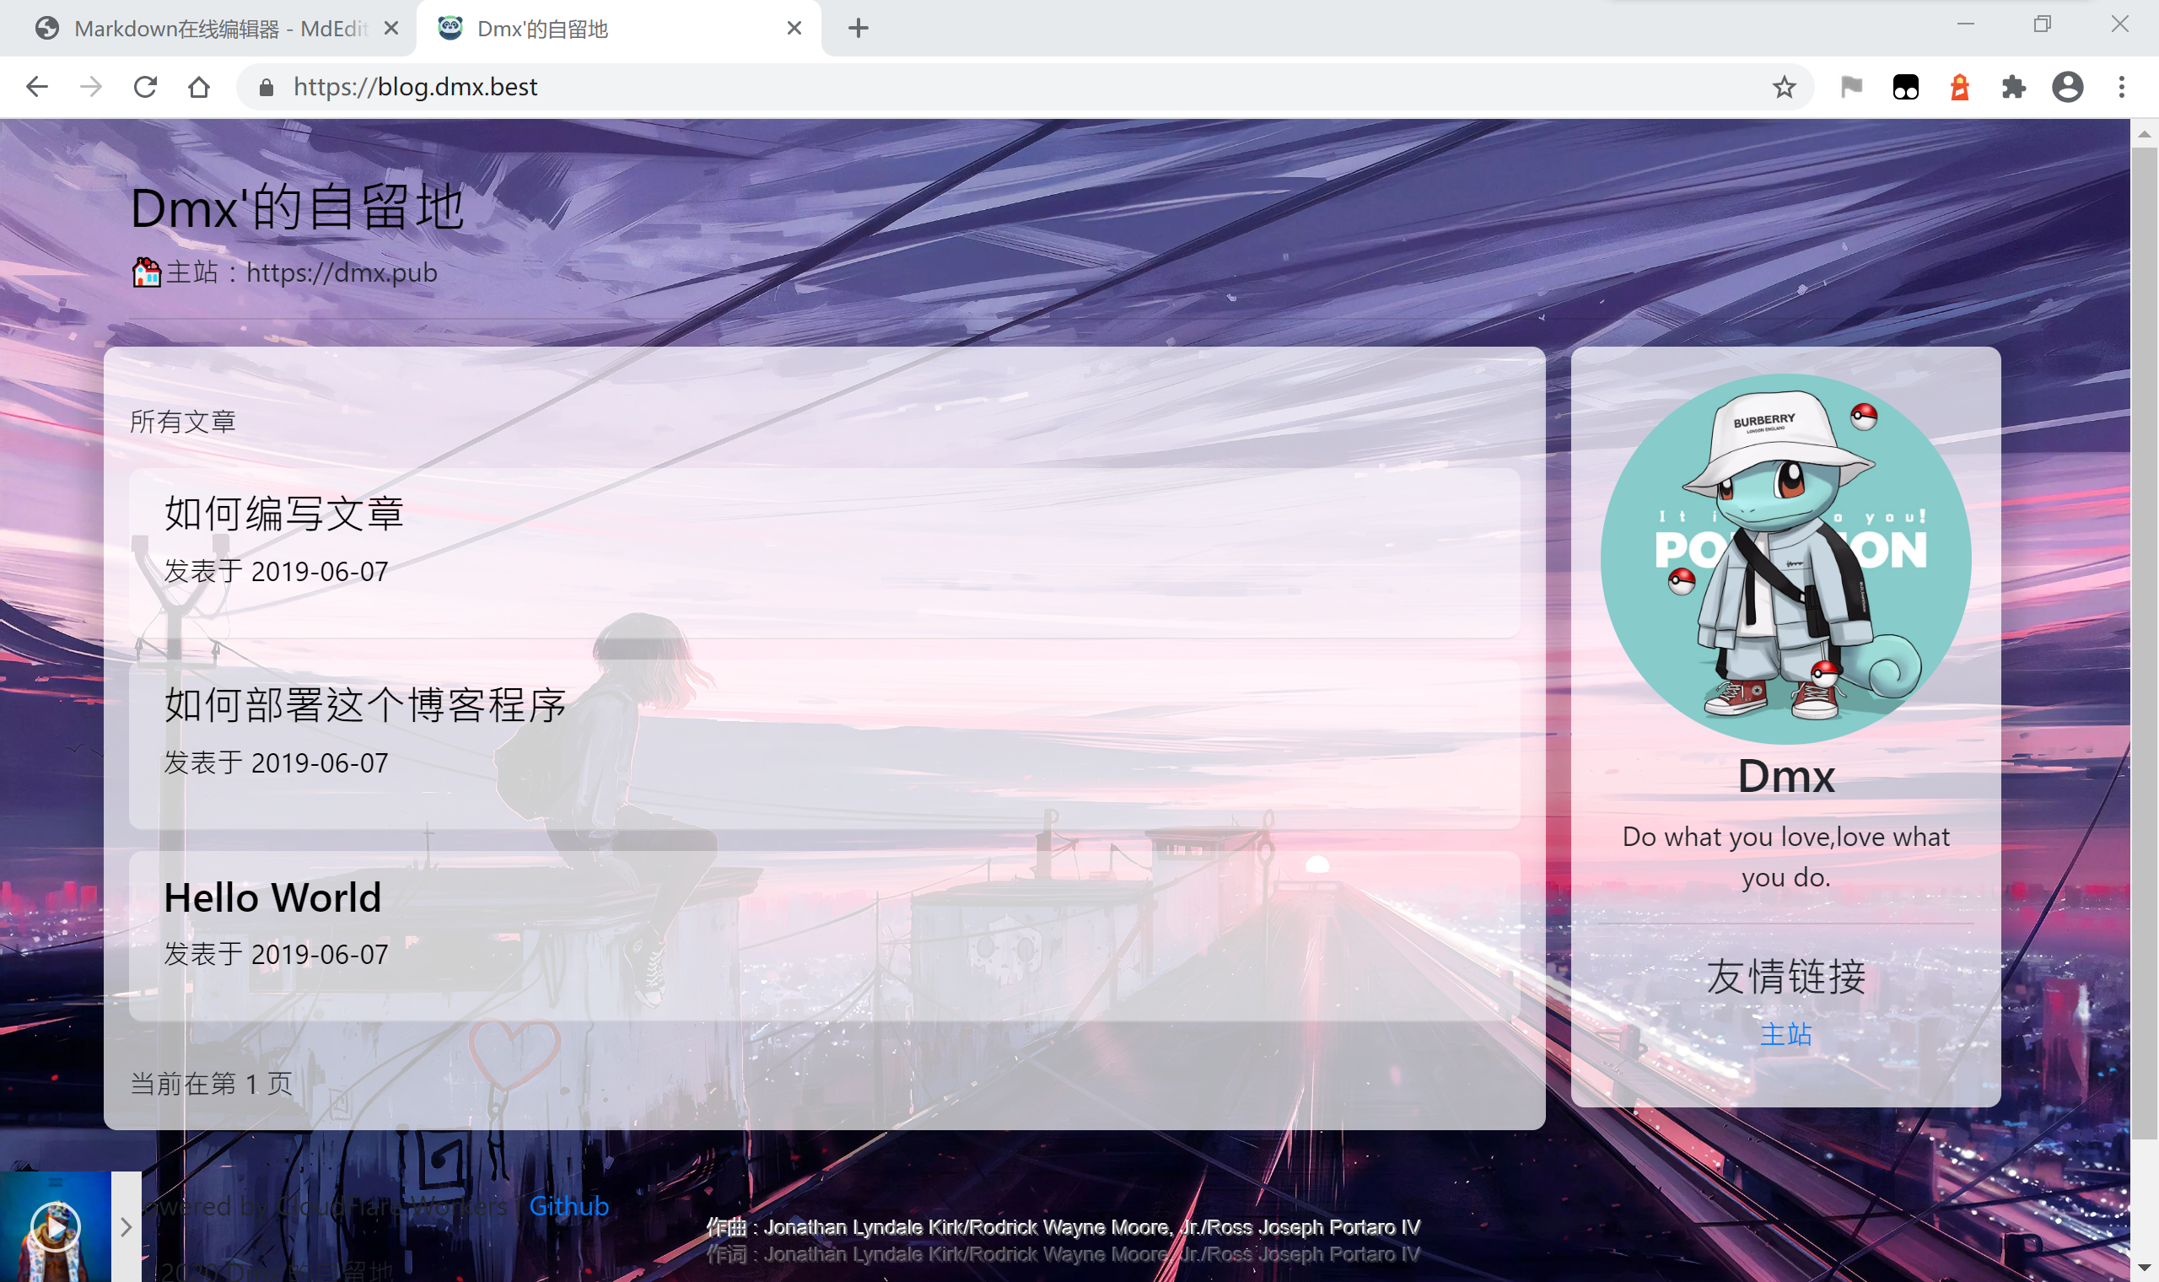Click the flag extension icon
Image resolution: width=2159 pixels, height=1282 pixels.
click(x=1850, y=86)
